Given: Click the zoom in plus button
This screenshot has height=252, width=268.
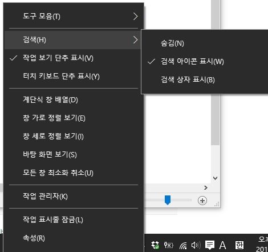Looking at the screenshot, I should (202, 201).
